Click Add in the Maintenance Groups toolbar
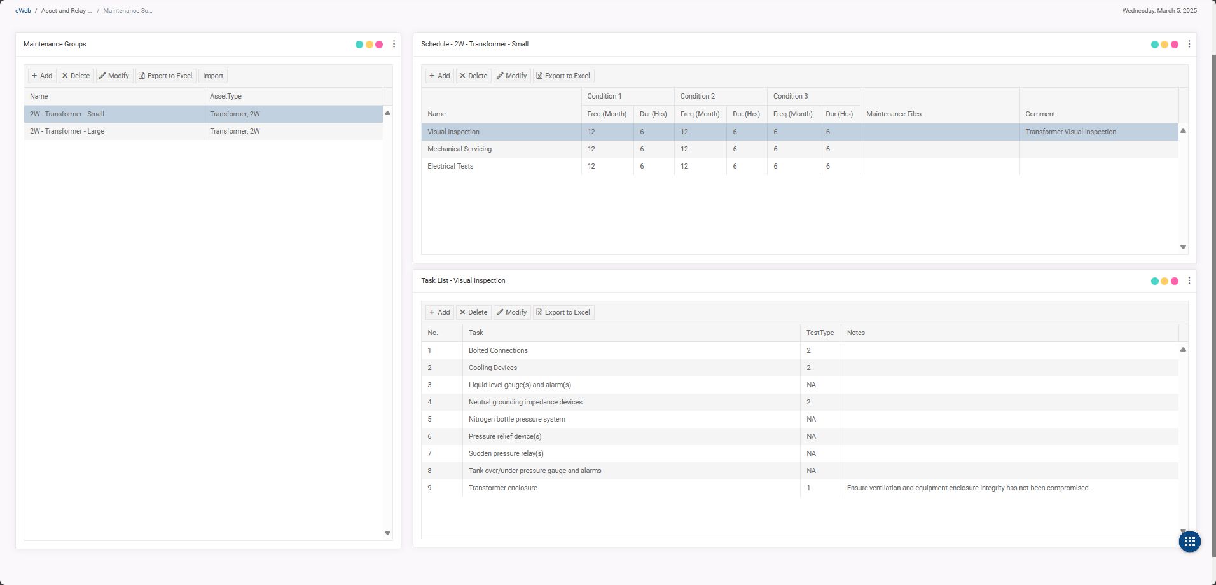Image resolution: width=1216 pixels, height=585 pixels. click(x=42, y=76)
